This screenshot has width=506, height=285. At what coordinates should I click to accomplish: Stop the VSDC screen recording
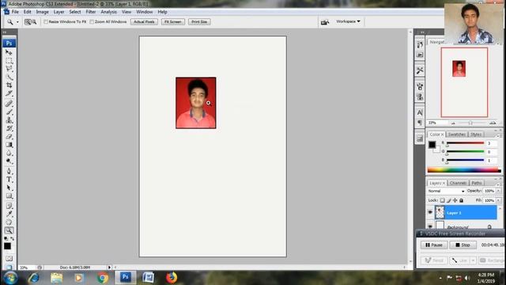pos(463,245)
